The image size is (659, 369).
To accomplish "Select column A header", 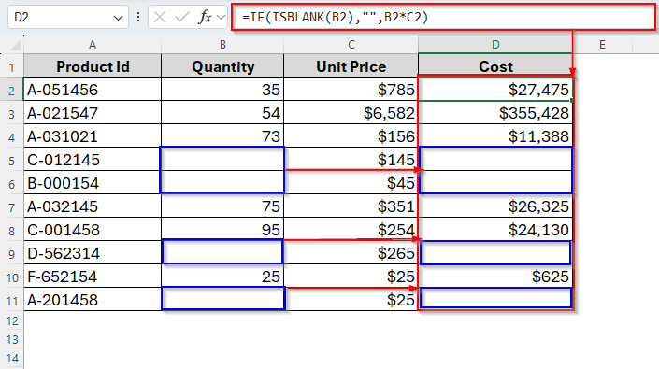I will [x=93, y=45].
